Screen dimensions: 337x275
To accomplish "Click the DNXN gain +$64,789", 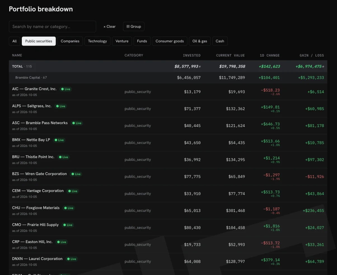I will (x=315, y=262).
